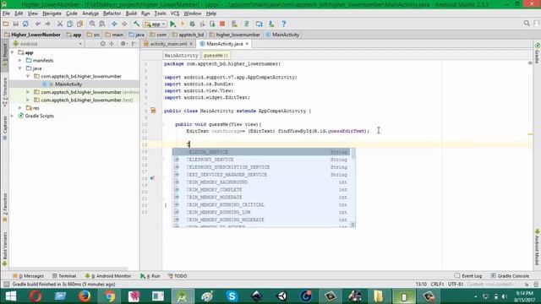Open Skype from the taskbar
The width and height of the screenshot is (541, 304).
(x=232, y=296)
